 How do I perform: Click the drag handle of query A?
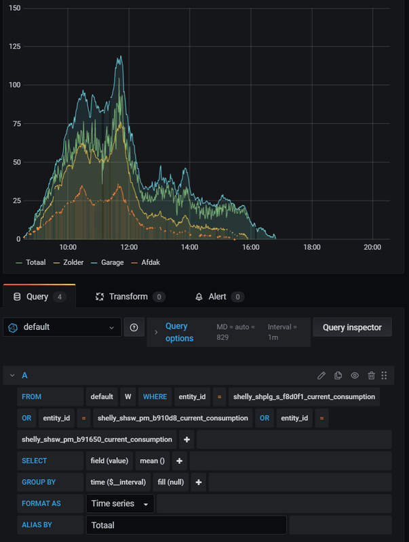tap(385, 375)
